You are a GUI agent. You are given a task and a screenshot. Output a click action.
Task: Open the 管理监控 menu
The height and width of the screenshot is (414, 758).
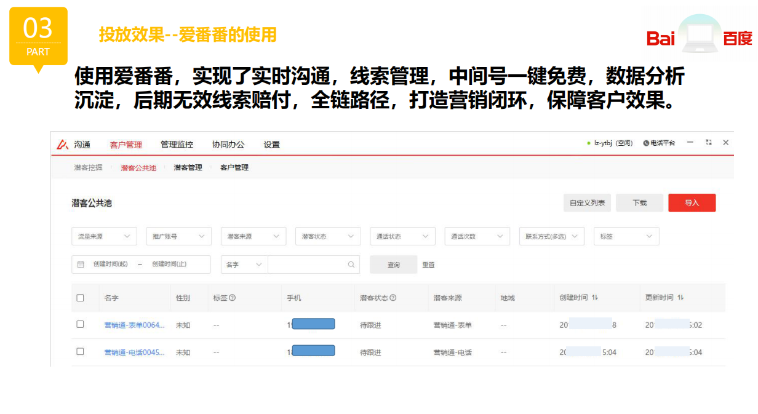177,145
